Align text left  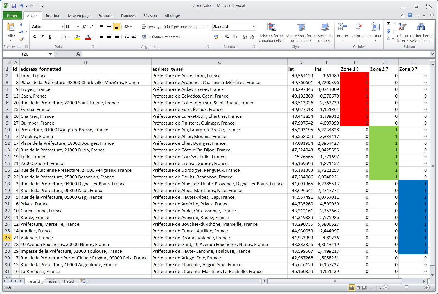tap(101, 37)
